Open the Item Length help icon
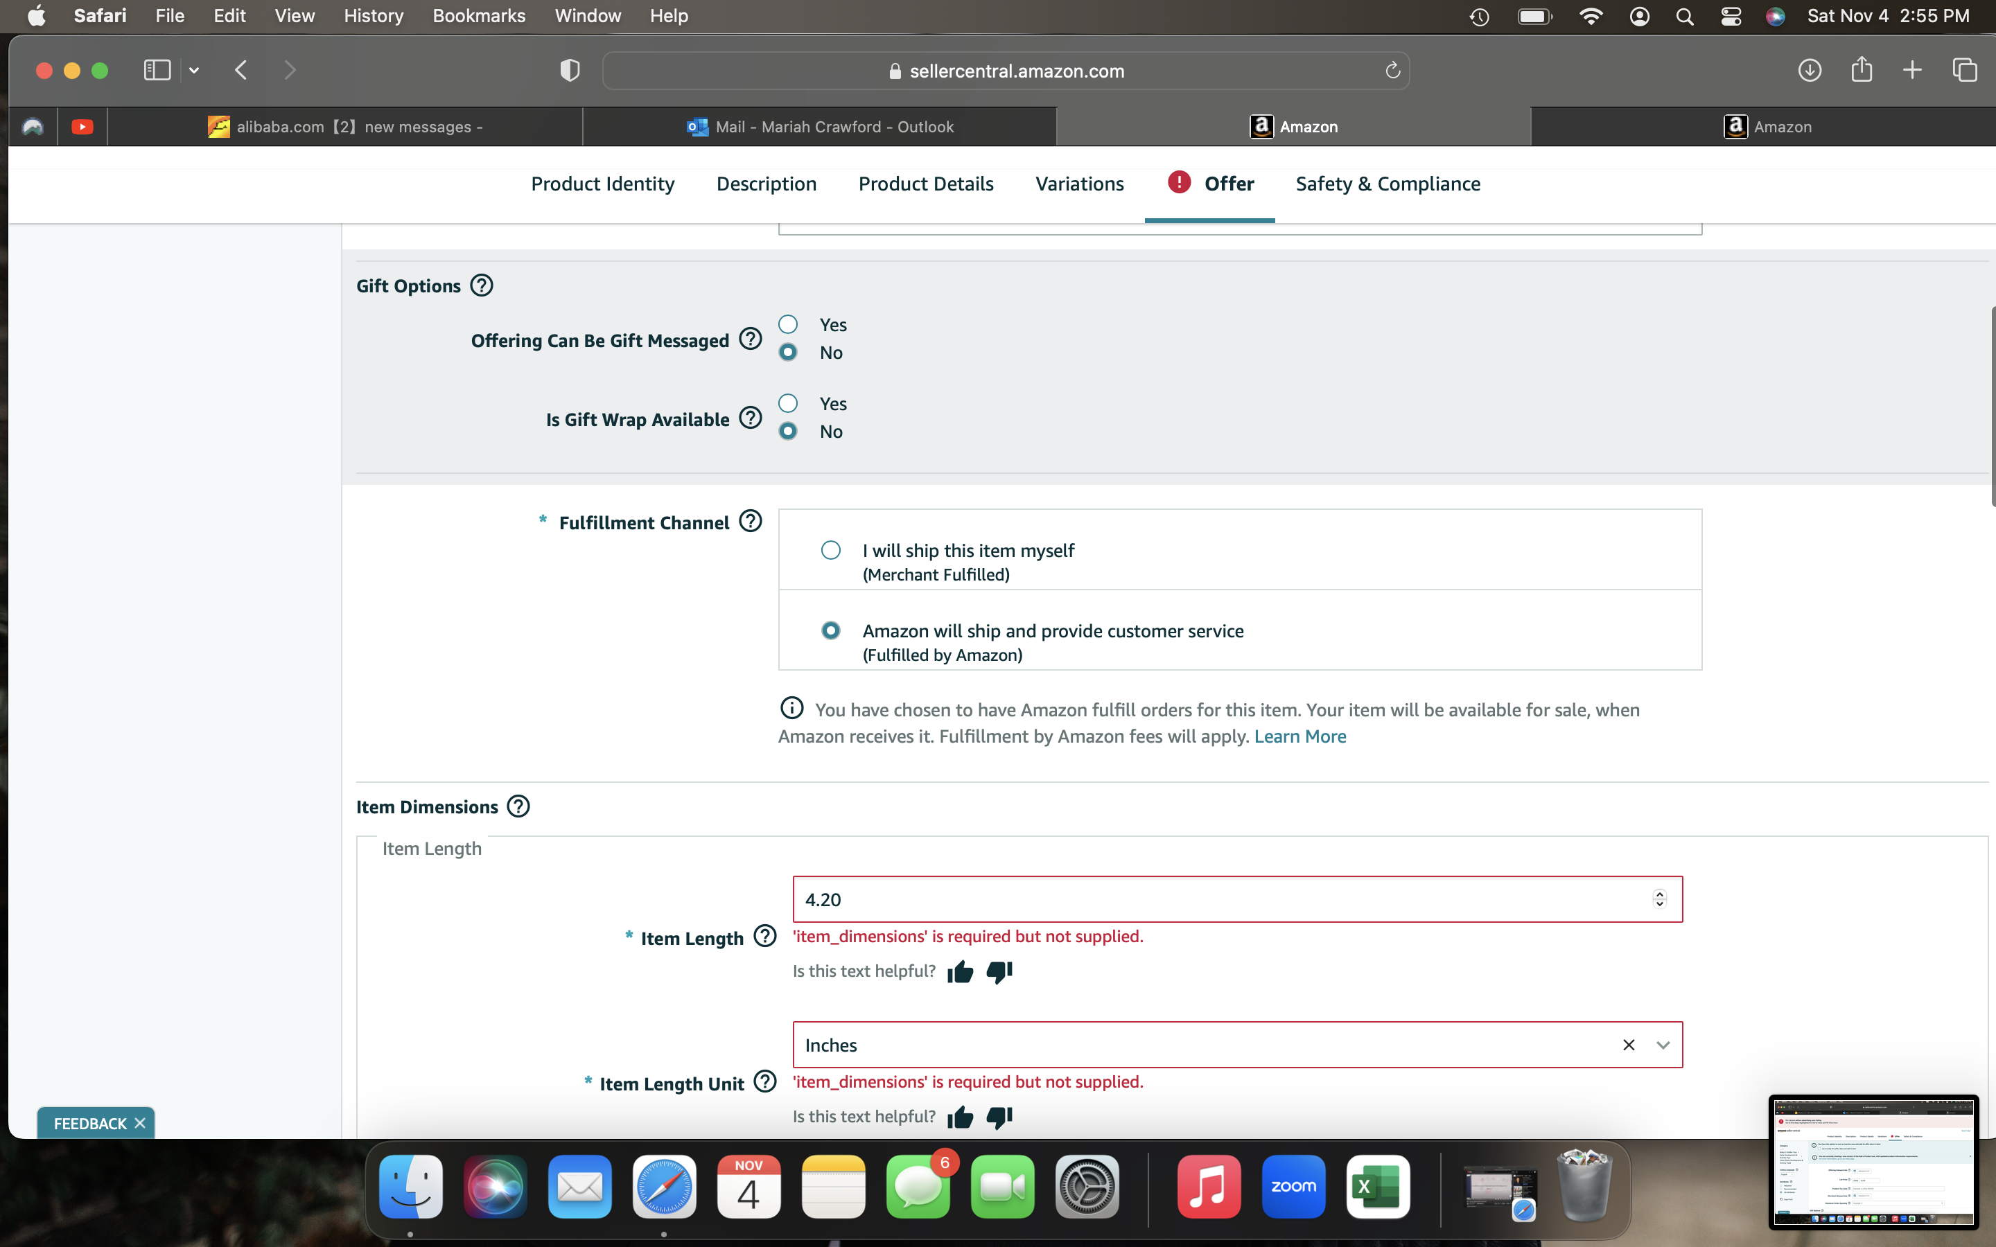The width and height of the screenshot is (1996, 1247). coord(765,936)
